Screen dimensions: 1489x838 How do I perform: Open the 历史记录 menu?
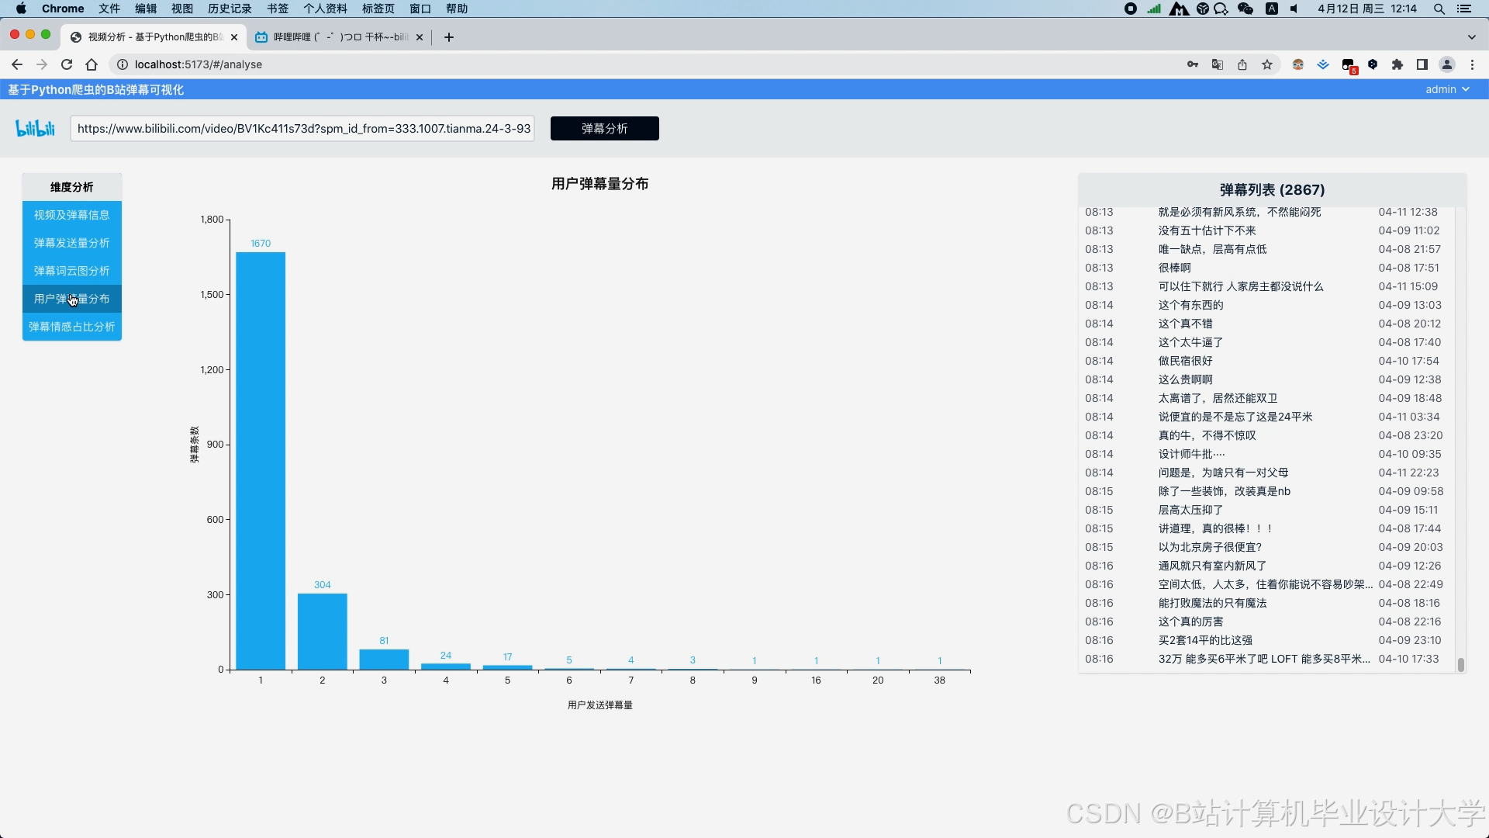pyautogui.click(x=230, y=9)
